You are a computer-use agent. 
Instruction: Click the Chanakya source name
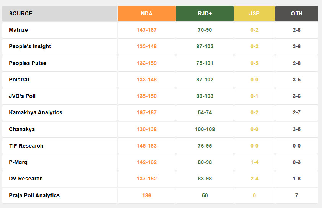22,129
